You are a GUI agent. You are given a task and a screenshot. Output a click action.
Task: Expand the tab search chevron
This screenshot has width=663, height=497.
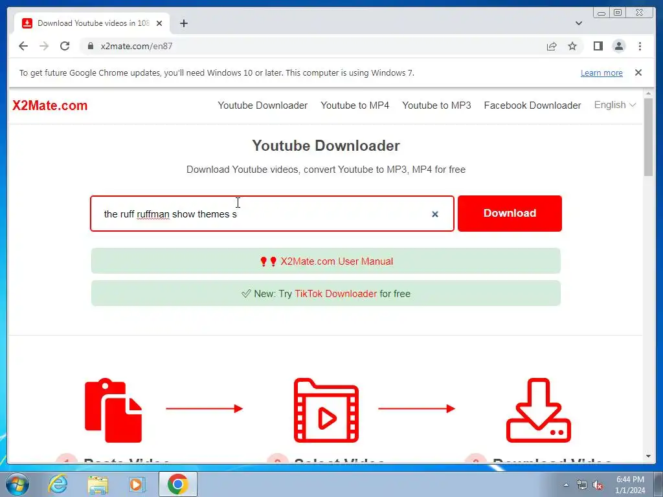pyautogui.click(x=578, y=23)
